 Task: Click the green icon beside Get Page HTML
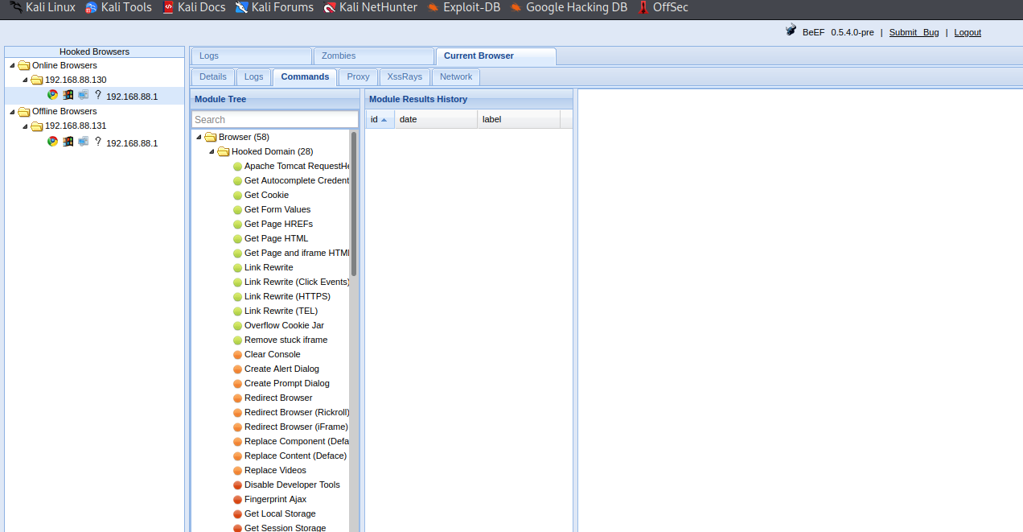click(x=237, y=239)
